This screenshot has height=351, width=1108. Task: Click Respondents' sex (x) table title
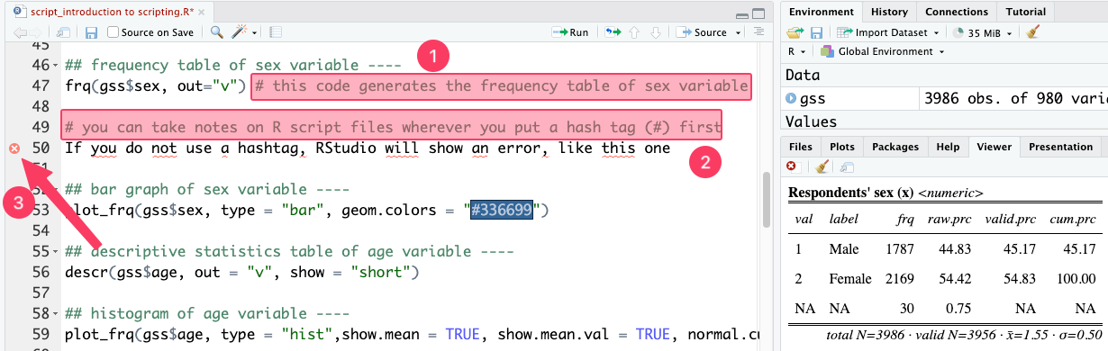tap(851, 193)
